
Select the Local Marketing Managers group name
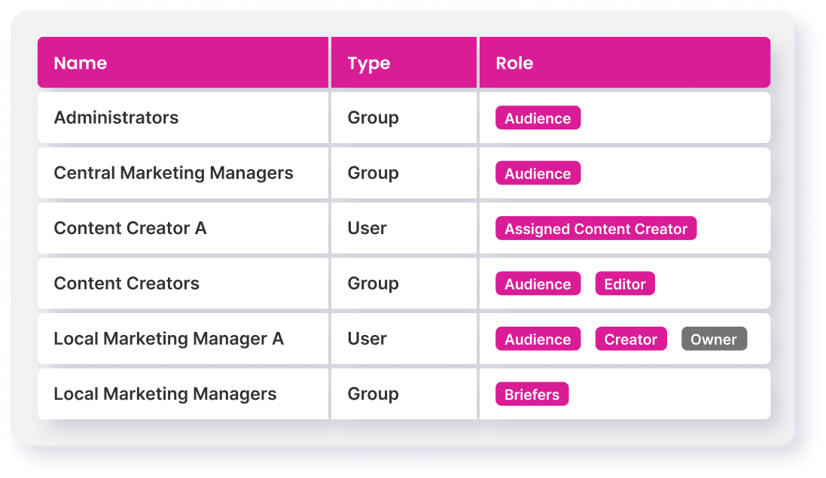(x=165, y=394)
